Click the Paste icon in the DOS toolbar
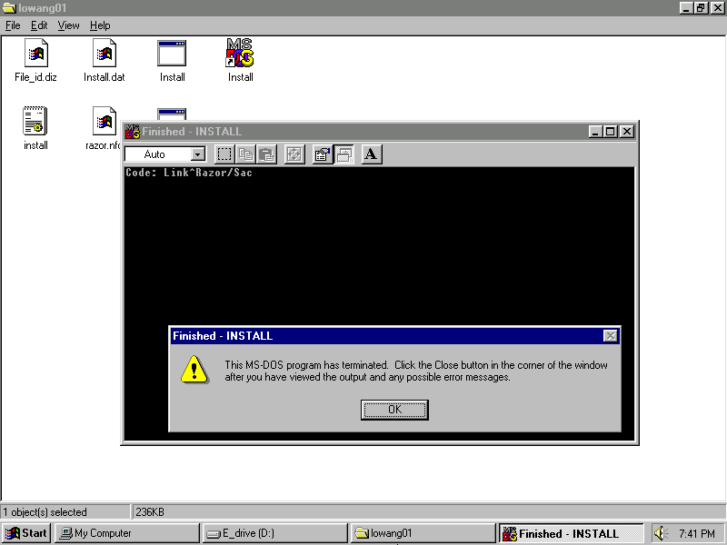Viewport: 727px width, 545px height. [x=265, y=154]
